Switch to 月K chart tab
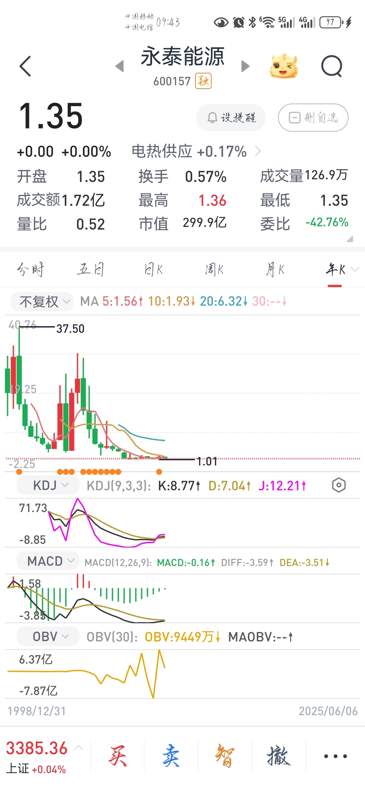The image size is (365, 786). [x=275, y=270]
